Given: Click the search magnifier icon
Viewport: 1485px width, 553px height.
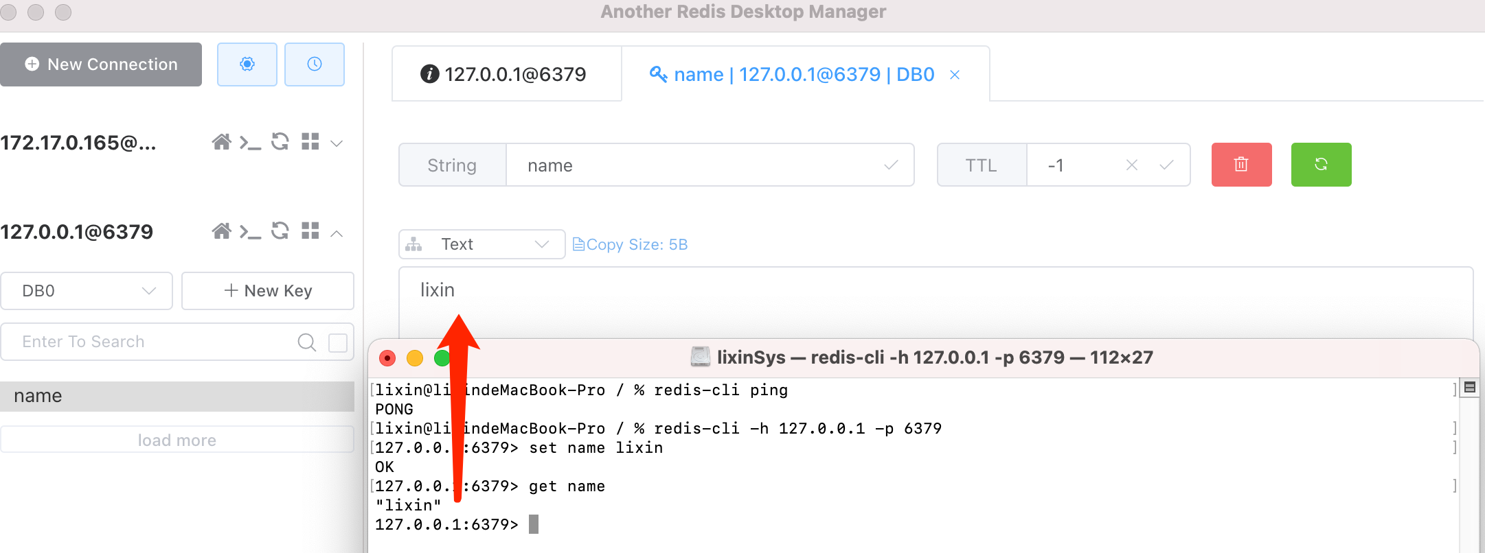Looking at the screenshot, I should (x=307, y=342).
